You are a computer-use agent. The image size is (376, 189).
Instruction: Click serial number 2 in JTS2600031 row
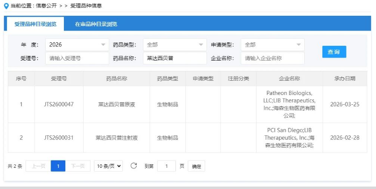[x=21, y=138]
